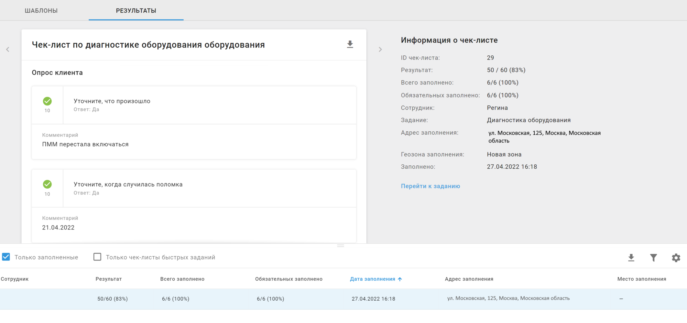Click the 'Результат' column header

[x=109, y=279]
